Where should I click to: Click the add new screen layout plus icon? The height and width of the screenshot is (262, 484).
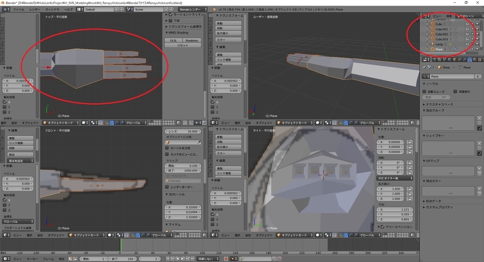pyautogui.click(x=116, y=9)
